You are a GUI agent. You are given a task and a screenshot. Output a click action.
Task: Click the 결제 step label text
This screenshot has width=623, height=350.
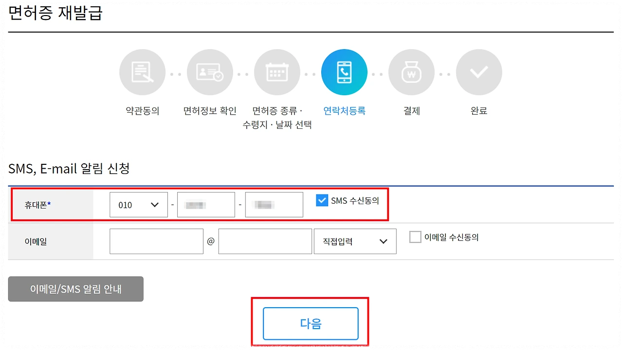(411, 111)
